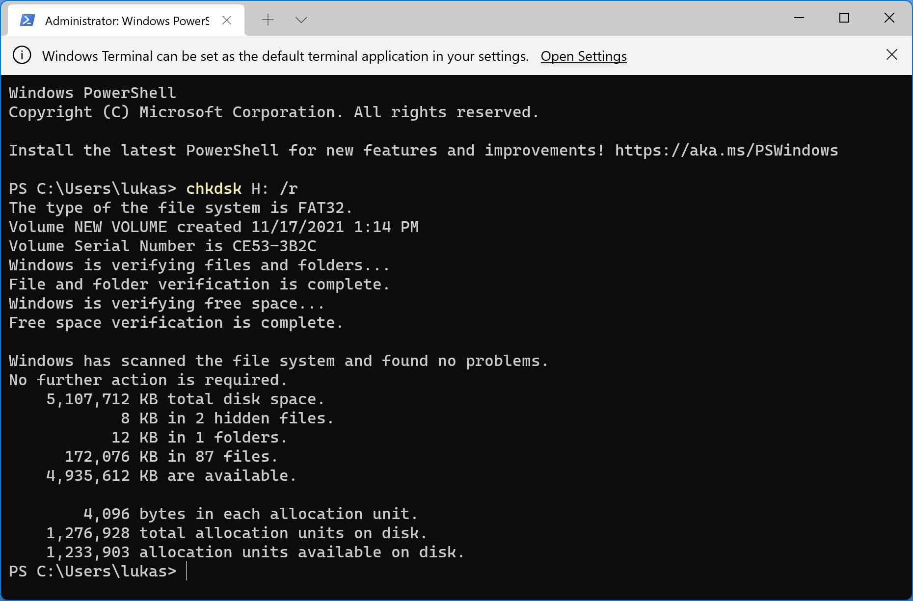913x601 pixels.
Task: Click the 'Copyright (C) Microsoft Corporation' line
Action: tap(274, 112)
